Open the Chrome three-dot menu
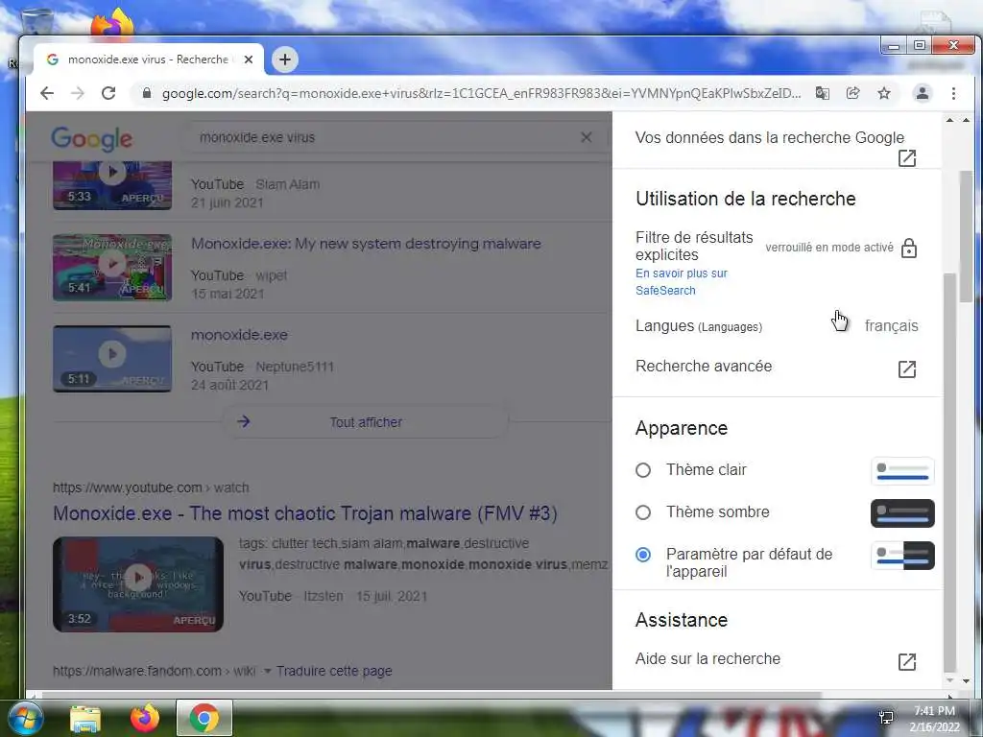Viewport: 983px width, 737px height. [953, 93]
